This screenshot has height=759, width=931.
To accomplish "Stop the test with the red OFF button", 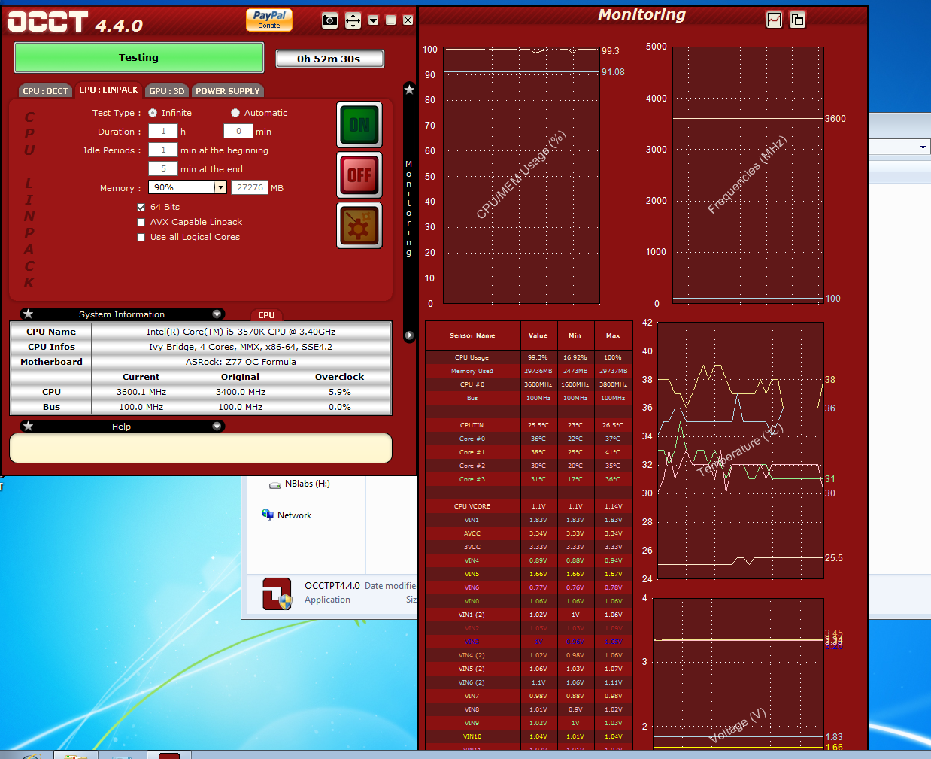I will coord(359,175).
